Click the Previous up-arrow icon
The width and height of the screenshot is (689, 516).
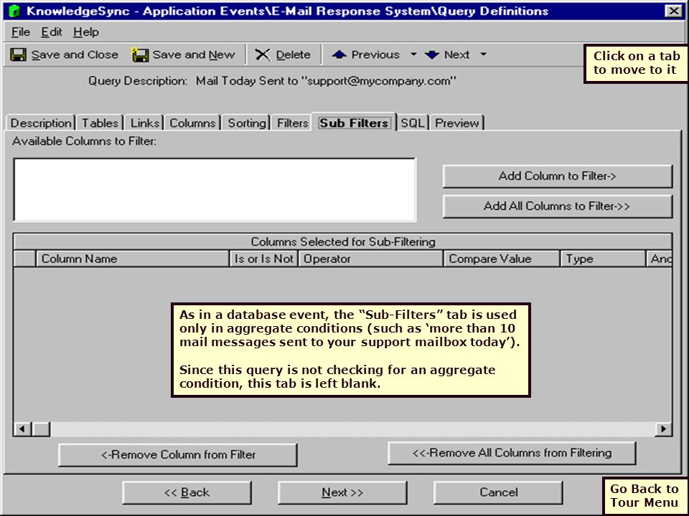tap(339, 54)
